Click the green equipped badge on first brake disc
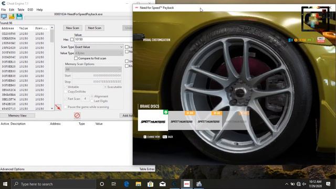This screenshot has width=336, height=189. (166, 112)
